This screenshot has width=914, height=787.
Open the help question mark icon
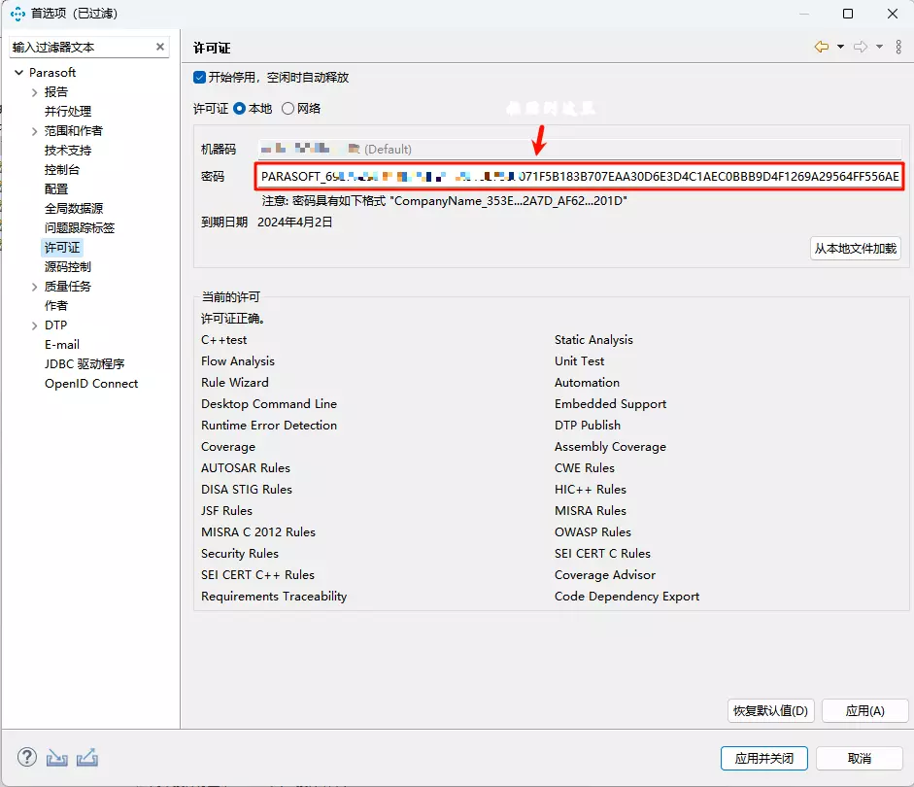pos(27,757)
